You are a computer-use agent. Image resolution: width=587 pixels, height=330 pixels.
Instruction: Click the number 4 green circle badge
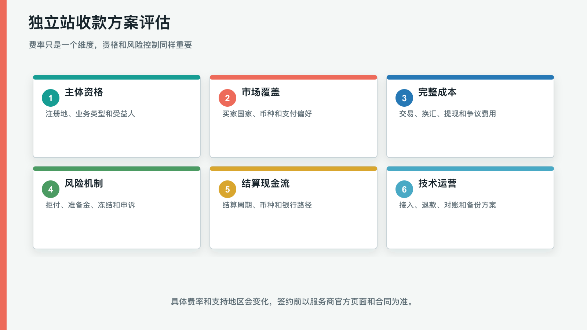point(51,189)
